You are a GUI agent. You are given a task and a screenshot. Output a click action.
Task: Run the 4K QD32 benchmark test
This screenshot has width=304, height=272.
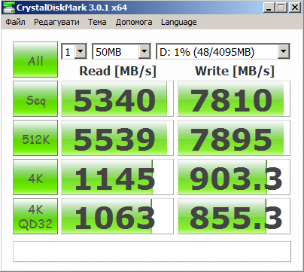point(35,216)
